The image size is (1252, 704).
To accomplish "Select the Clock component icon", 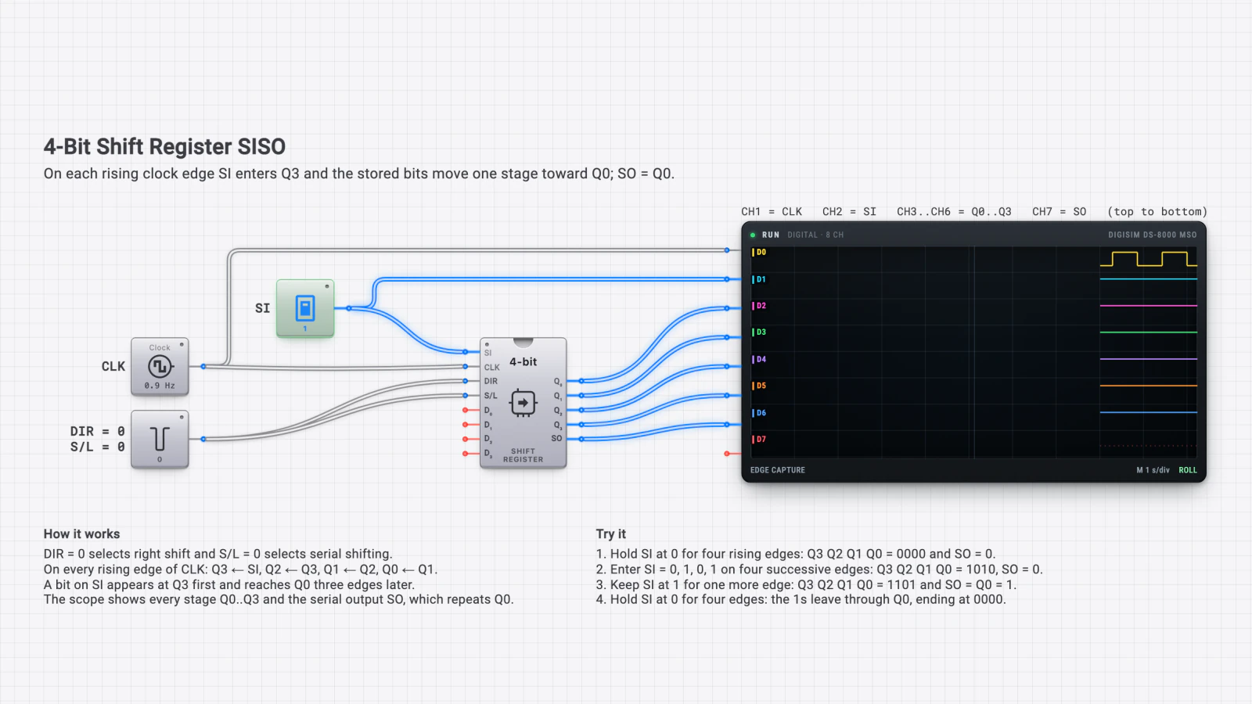I will point(160,366).
